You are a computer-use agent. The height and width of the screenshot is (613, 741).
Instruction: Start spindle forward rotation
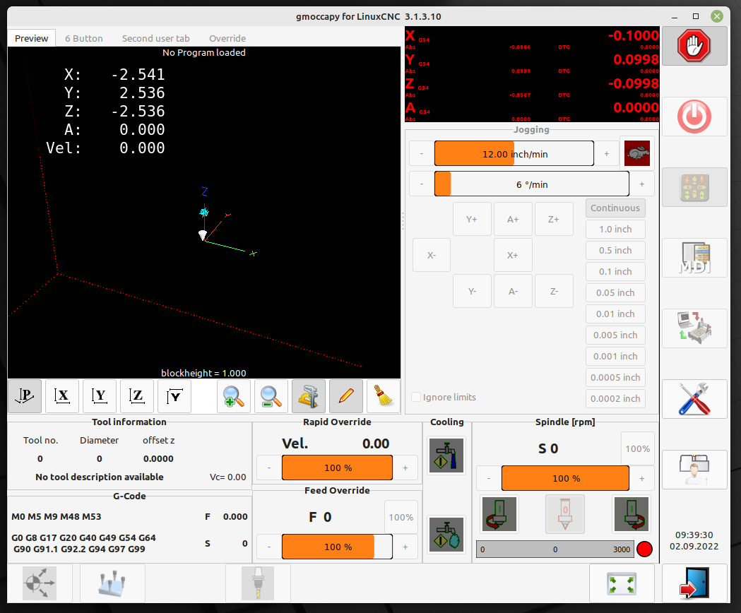[x=632, y=513]
